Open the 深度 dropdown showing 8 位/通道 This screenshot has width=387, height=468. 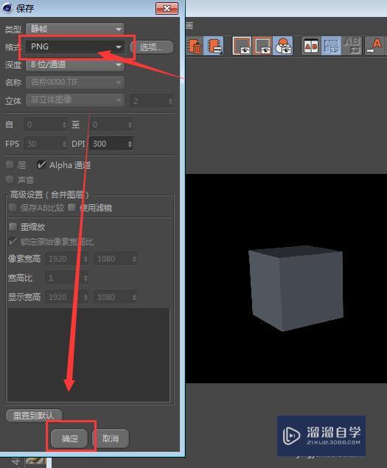click(x=75, y=64)
